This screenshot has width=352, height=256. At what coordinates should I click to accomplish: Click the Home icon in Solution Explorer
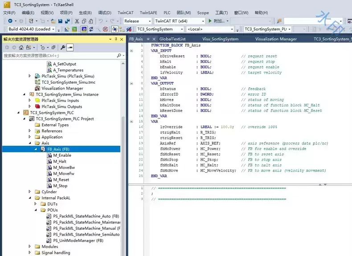21,47
